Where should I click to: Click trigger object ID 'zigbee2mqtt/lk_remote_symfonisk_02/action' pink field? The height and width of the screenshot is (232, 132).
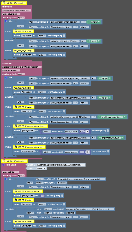click(x=21, y=67)
